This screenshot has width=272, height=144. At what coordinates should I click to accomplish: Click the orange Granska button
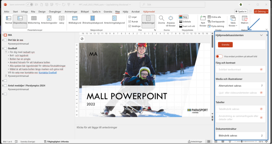click(x=225, y=45)
